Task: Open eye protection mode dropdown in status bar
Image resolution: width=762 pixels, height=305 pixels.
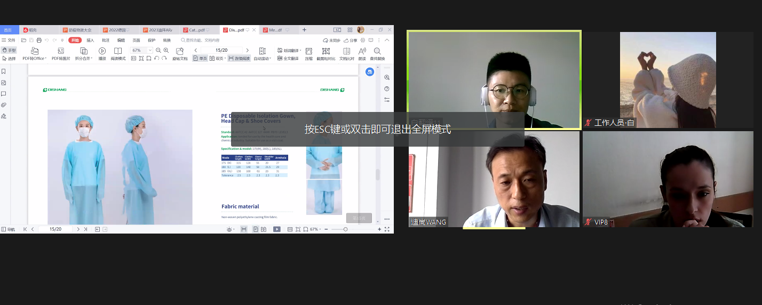Action: pyautogui.click(x=230, y=229)
